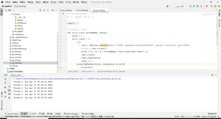Rerun the script from the Run panel
221x119 pixels.
click(5, 79)
